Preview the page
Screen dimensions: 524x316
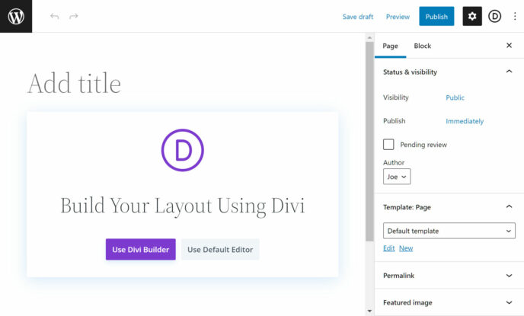(x=398, y=17)
